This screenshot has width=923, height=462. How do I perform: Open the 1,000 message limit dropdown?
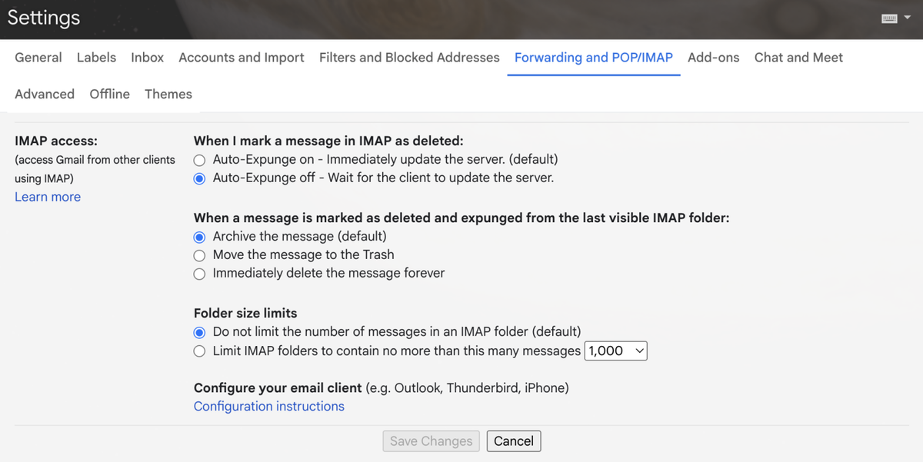pyautogui.click(x=616, y=351)
